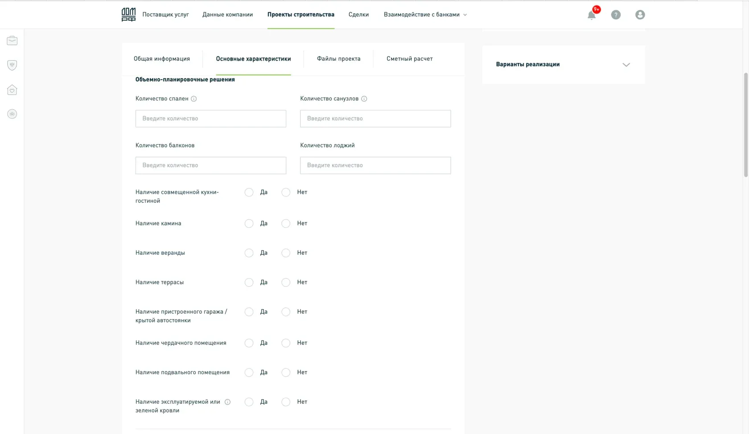Click the page vertical scrollbar
This screenshot has height=434, width=749.
(745, 125)
